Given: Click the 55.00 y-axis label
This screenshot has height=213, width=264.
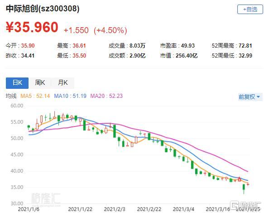Looking at the screenshot, I should pos(17,122).
